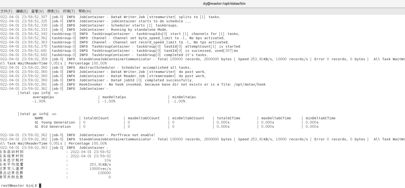Click 'is successed, used[307]ms' log text
The width and height of the screenshot is (405, 188).
(211, 51)
